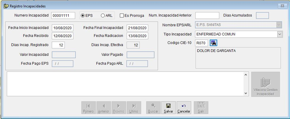Enable the Es Prorroga checkbox
This screenshot has height=119, width=290.
[x=122, y=16]
